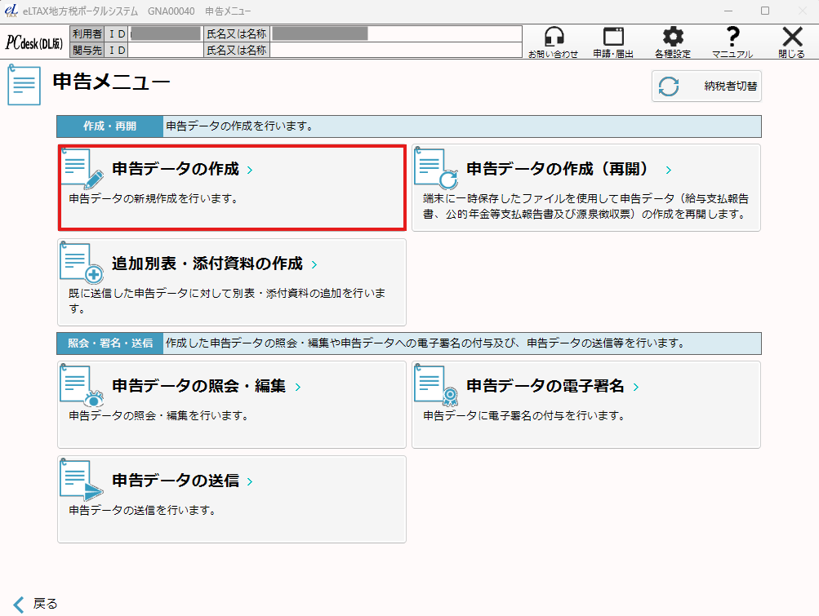
Task: Open the マニュアル question mark icon
Action: (x=732, y=38)
